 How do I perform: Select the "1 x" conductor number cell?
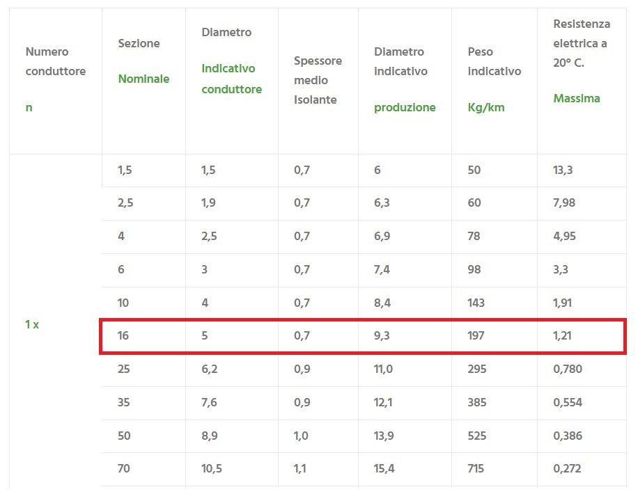(32, 325)
